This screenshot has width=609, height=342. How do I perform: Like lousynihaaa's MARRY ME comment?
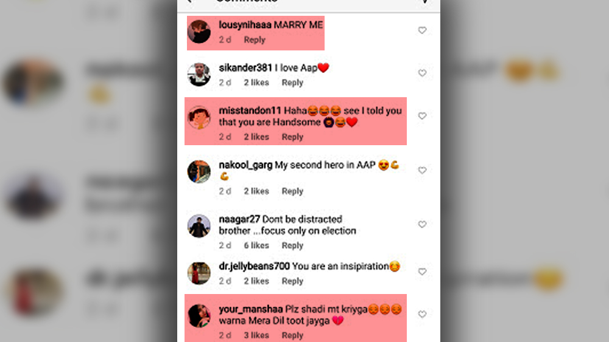coord(422,30)
